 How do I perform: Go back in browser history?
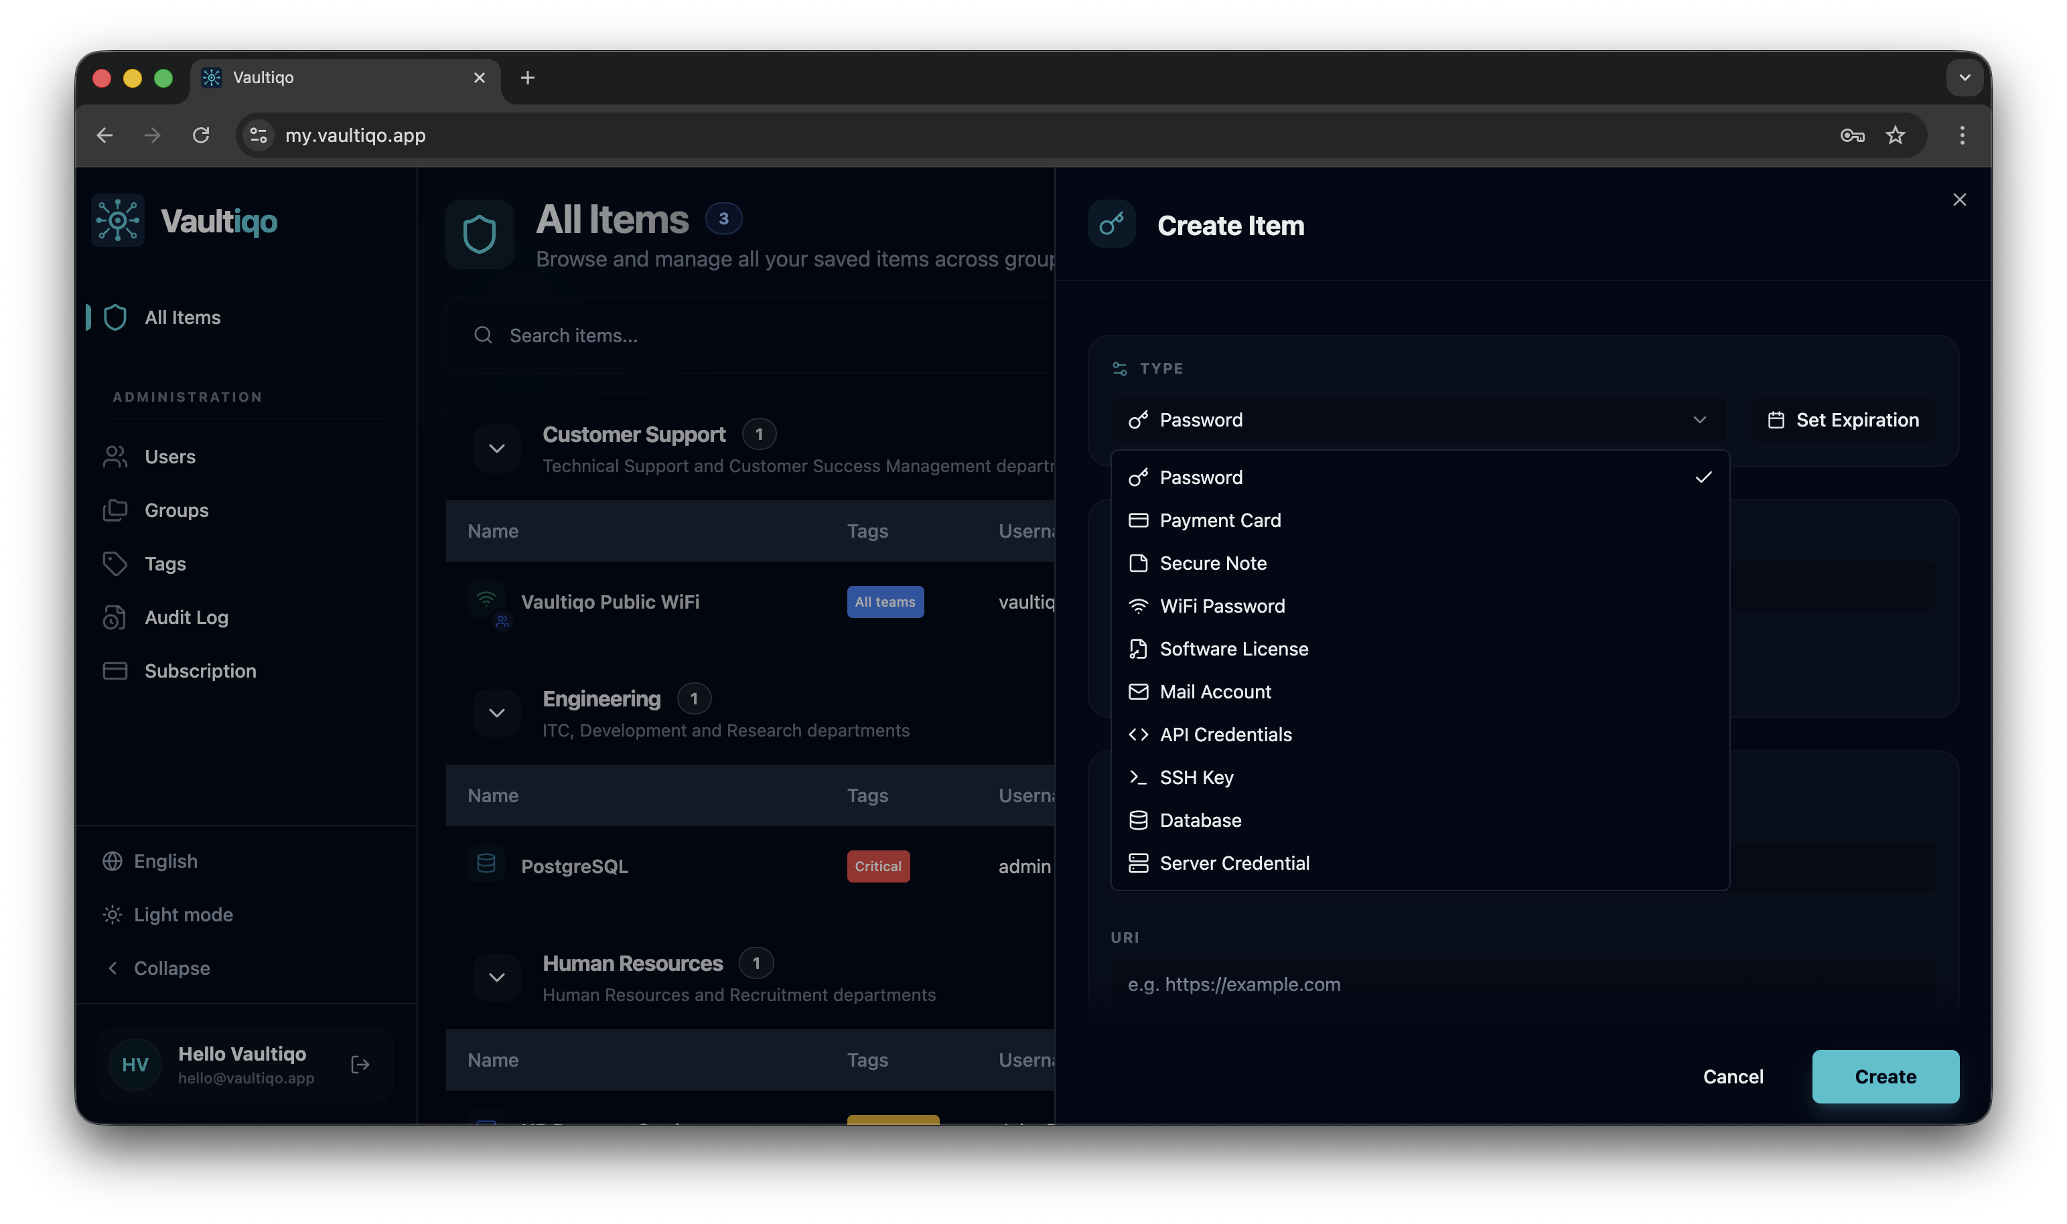click(104, 135)
